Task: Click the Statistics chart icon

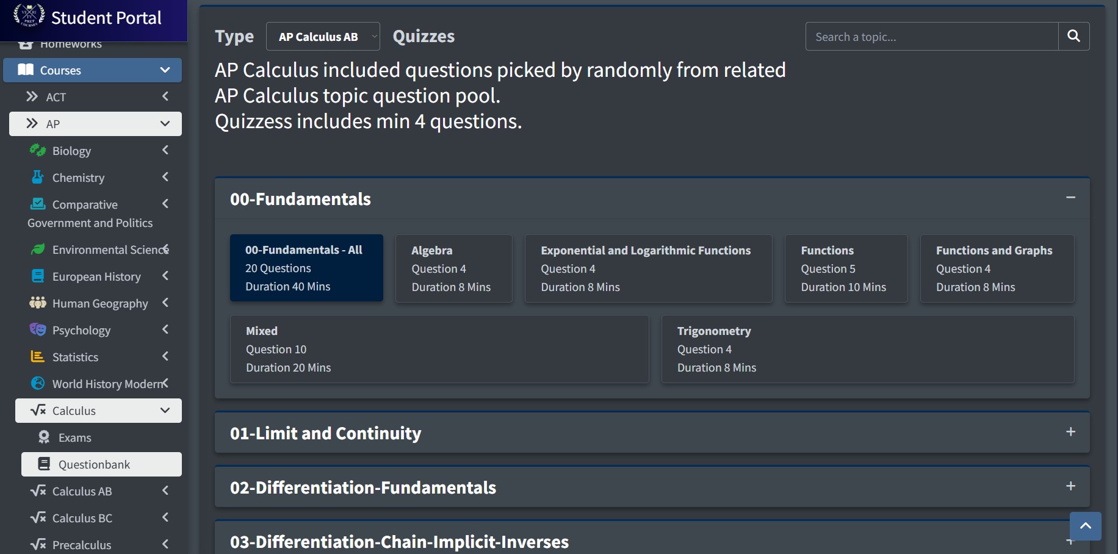Action: [38, 357]
